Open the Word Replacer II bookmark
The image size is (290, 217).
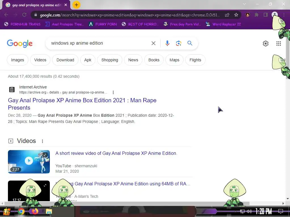[x=223, y=24]
